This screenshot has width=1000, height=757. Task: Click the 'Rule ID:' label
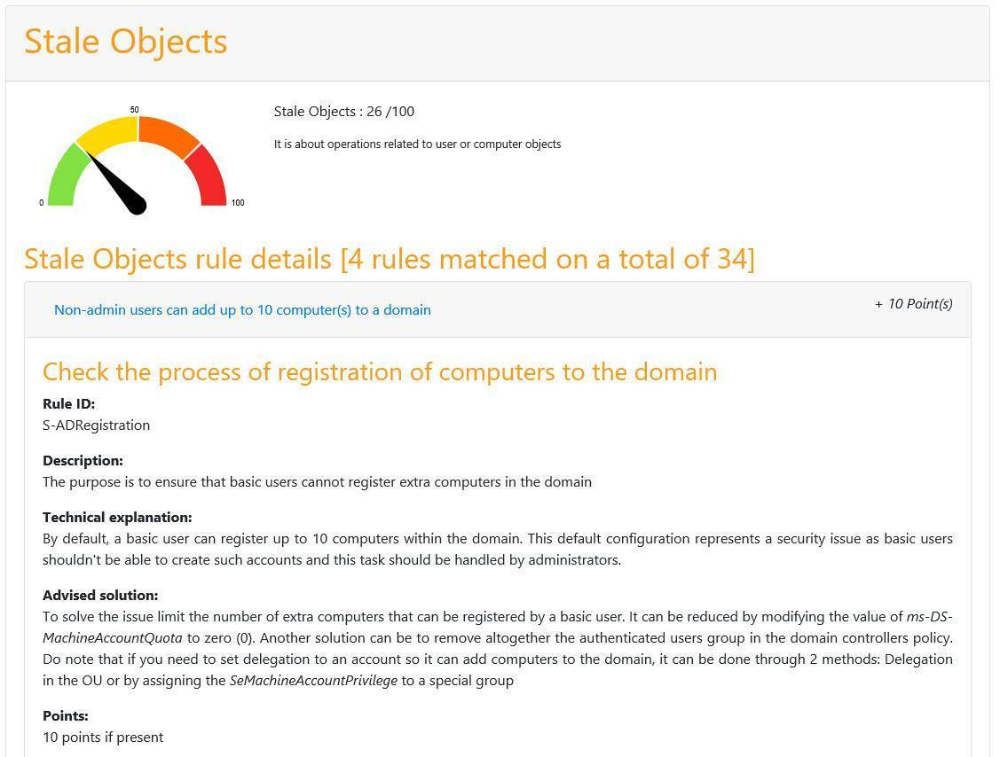(x=68, y=404)
